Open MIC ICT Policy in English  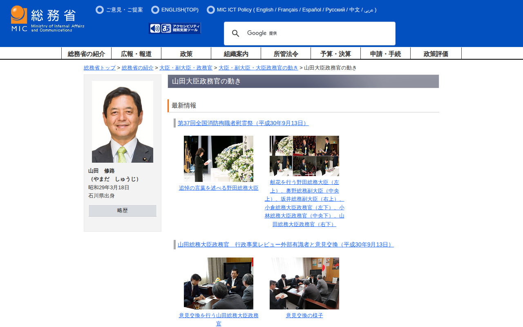[x=265, y=10]
